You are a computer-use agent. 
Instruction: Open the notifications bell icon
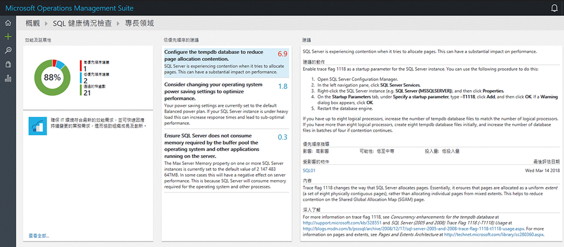pyautogui.click(x=554, y=8)
